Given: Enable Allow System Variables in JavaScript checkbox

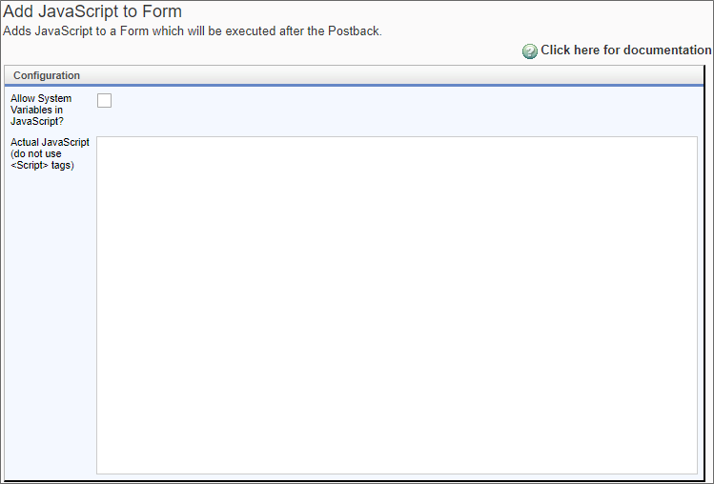Looking at the screenshot, I should coord(105,101).
